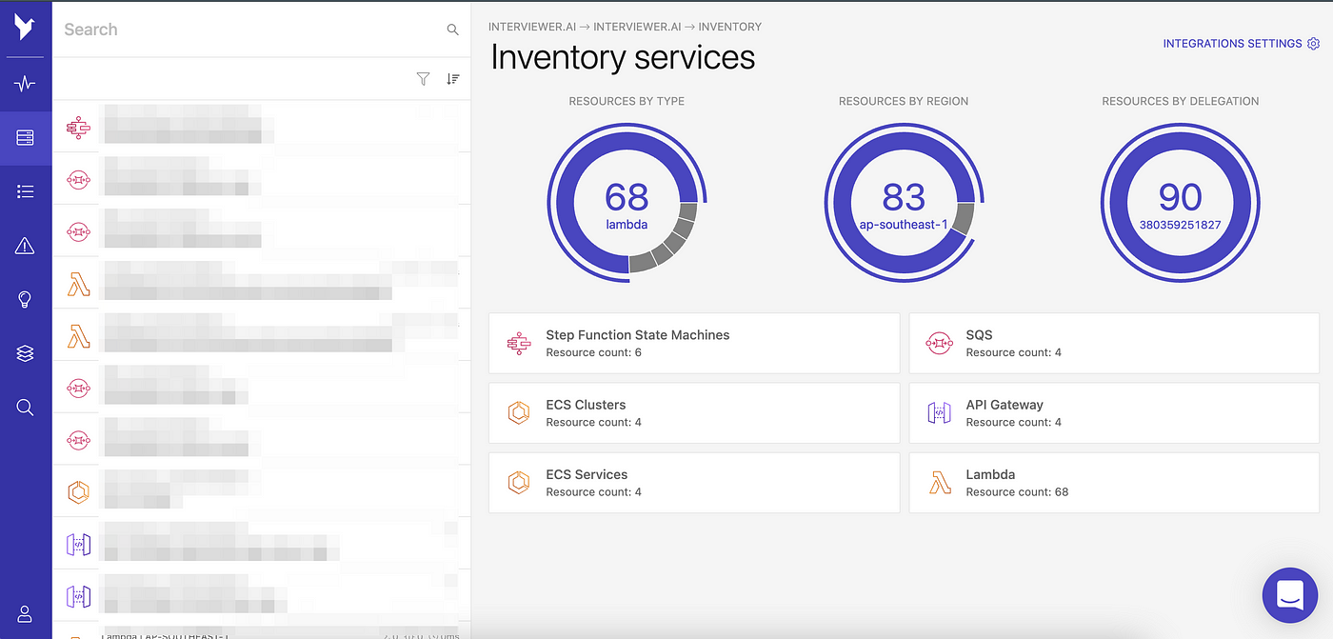1333x639 pixels.
Task: Click the Integrations Settings gear icon
Action: (1314, 44)
